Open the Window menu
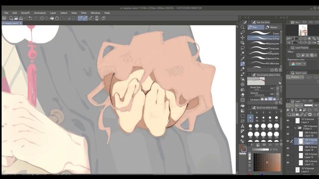Image resolution: width=319 pixels, height=179 pixels. click(95, 13)
